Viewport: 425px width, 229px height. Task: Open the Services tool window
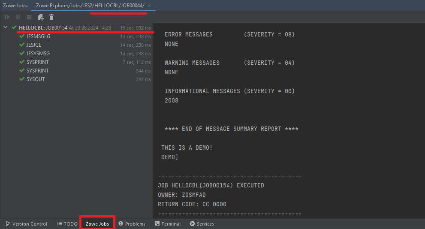tap(202, 224)
